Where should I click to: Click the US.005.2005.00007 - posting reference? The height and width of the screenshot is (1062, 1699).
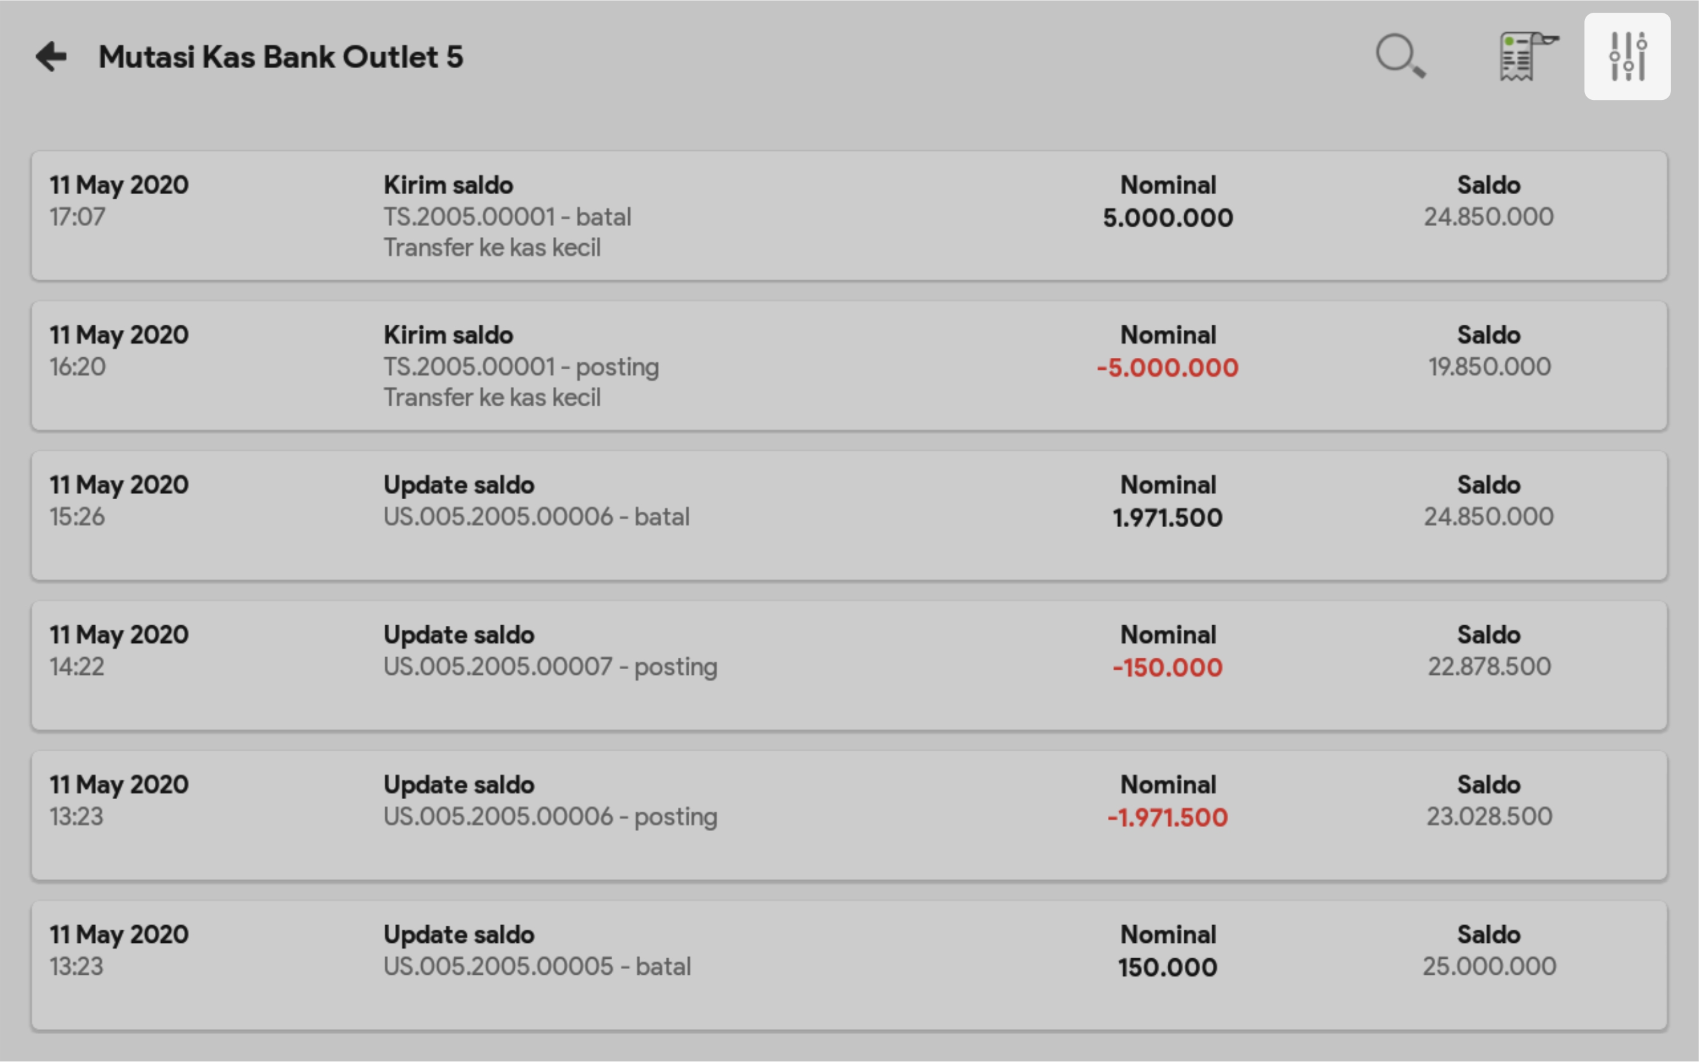[x=550, y=667]
